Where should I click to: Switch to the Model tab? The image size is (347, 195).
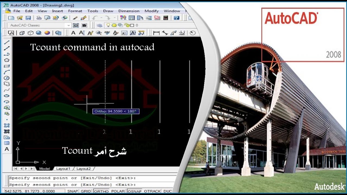[44, 169]
